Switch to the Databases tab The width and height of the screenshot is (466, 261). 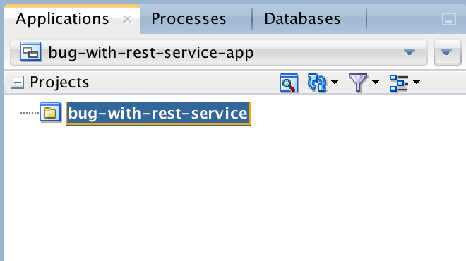click(x=302, y=19)
